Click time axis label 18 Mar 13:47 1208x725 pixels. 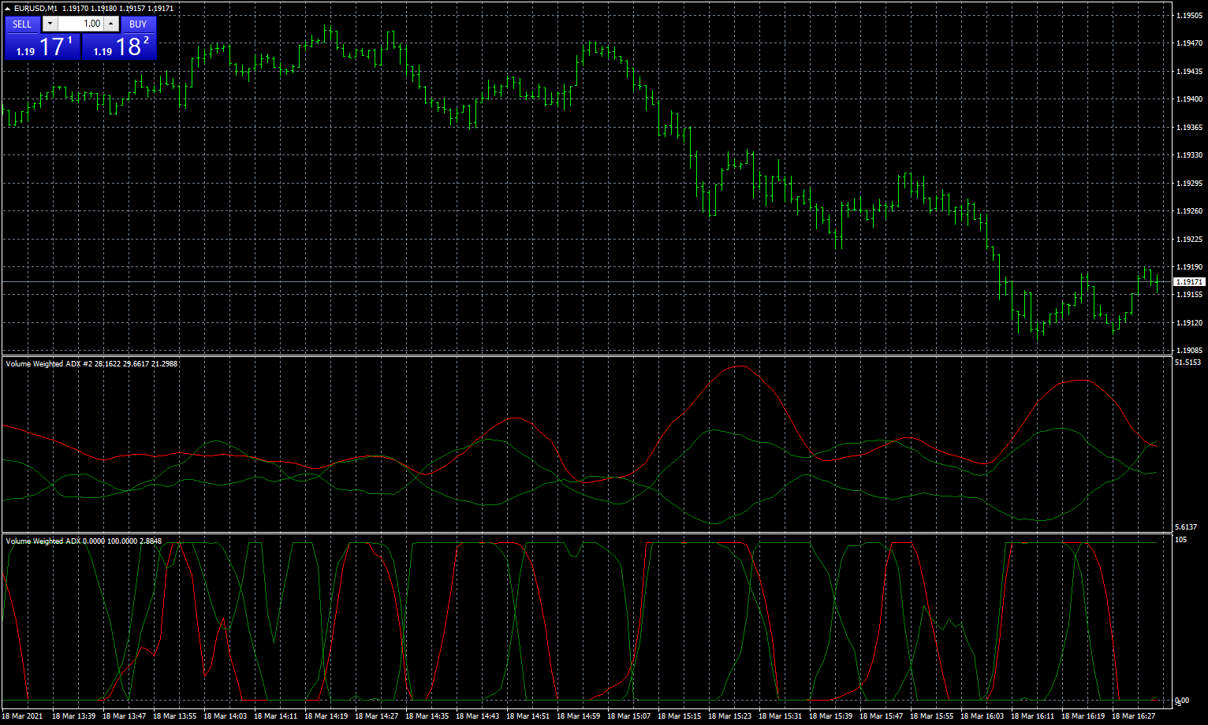(125, 716)
